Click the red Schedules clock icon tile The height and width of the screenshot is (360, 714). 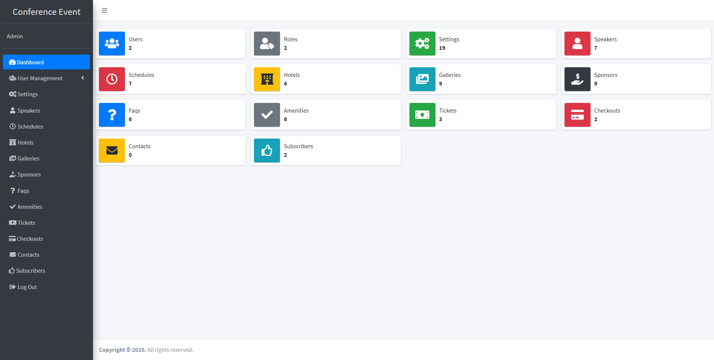tap(112, 79)
